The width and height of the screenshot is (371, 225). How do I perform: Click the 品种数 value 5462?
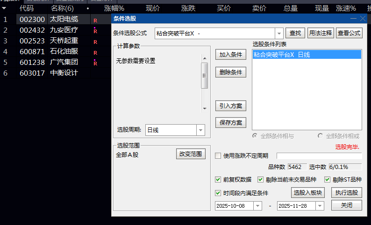pos(297,167)
